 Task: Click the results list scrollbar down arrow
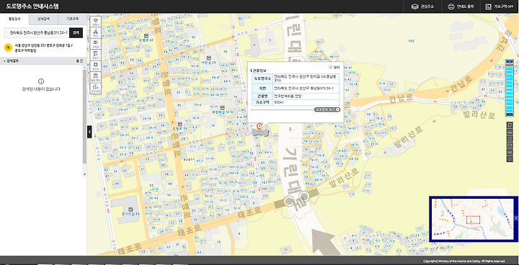85,174
